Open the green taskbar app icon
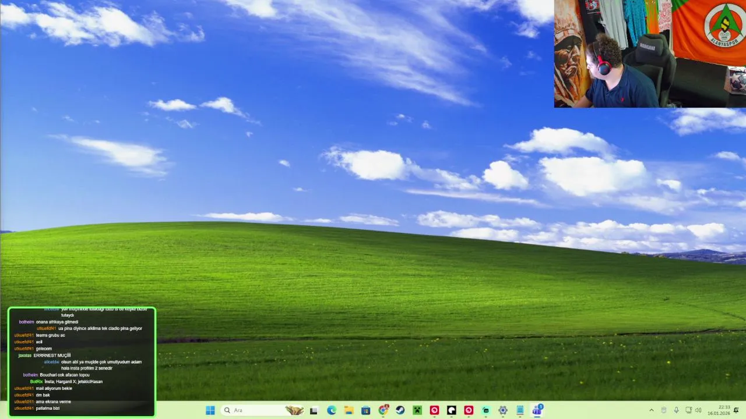 [x=486, y=410]
